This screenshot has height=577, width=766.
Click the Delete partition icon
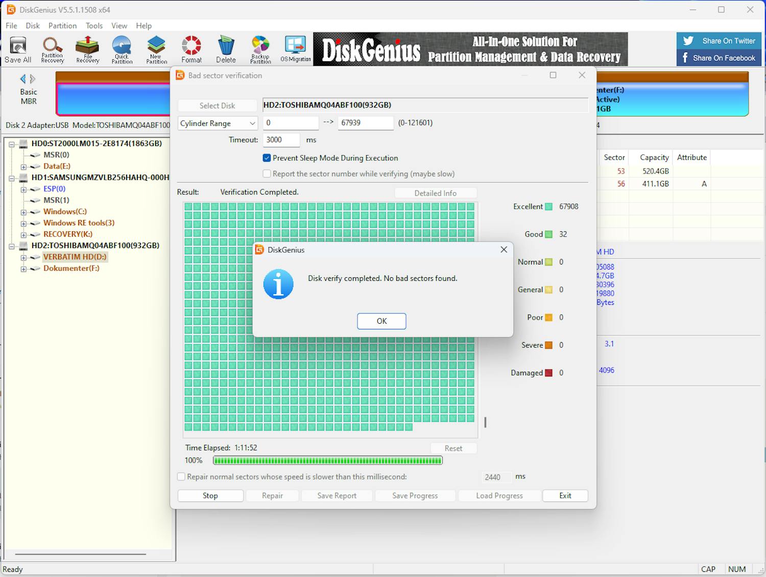tap(226, 50)
